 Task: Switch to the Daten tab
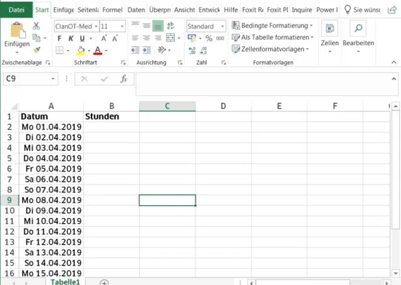pos(136,10)
